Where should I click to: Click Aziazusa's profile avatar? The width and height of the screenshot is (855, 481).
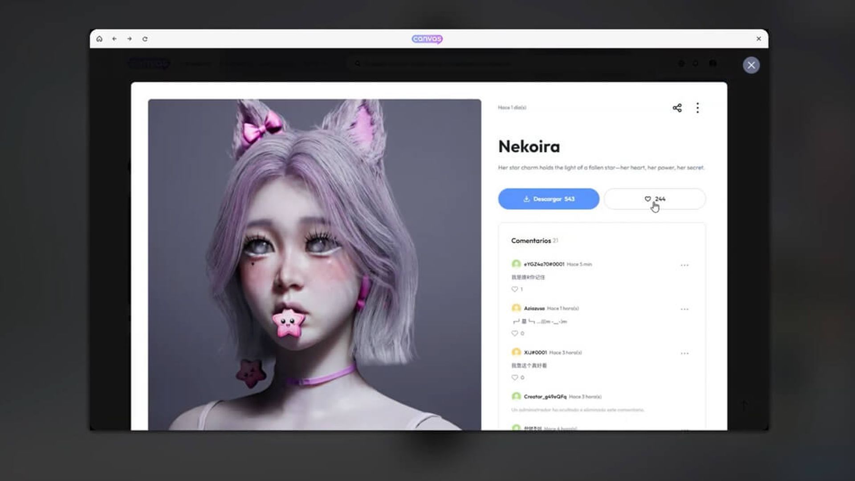516,308
